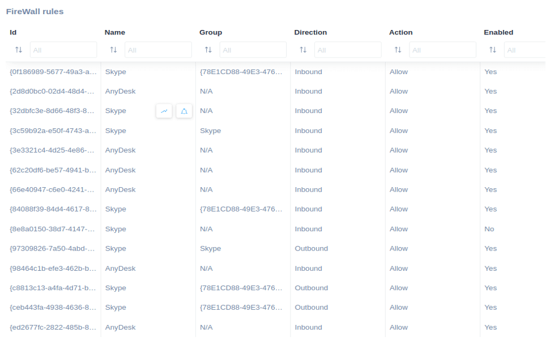Sort the table by the Id column
Viewport: 546px width, 346px height.
(19, 50)
